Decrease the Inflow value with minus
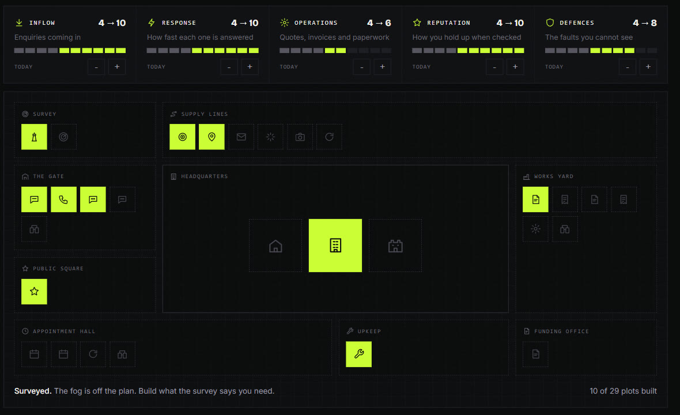 click(x=96, y=67)
